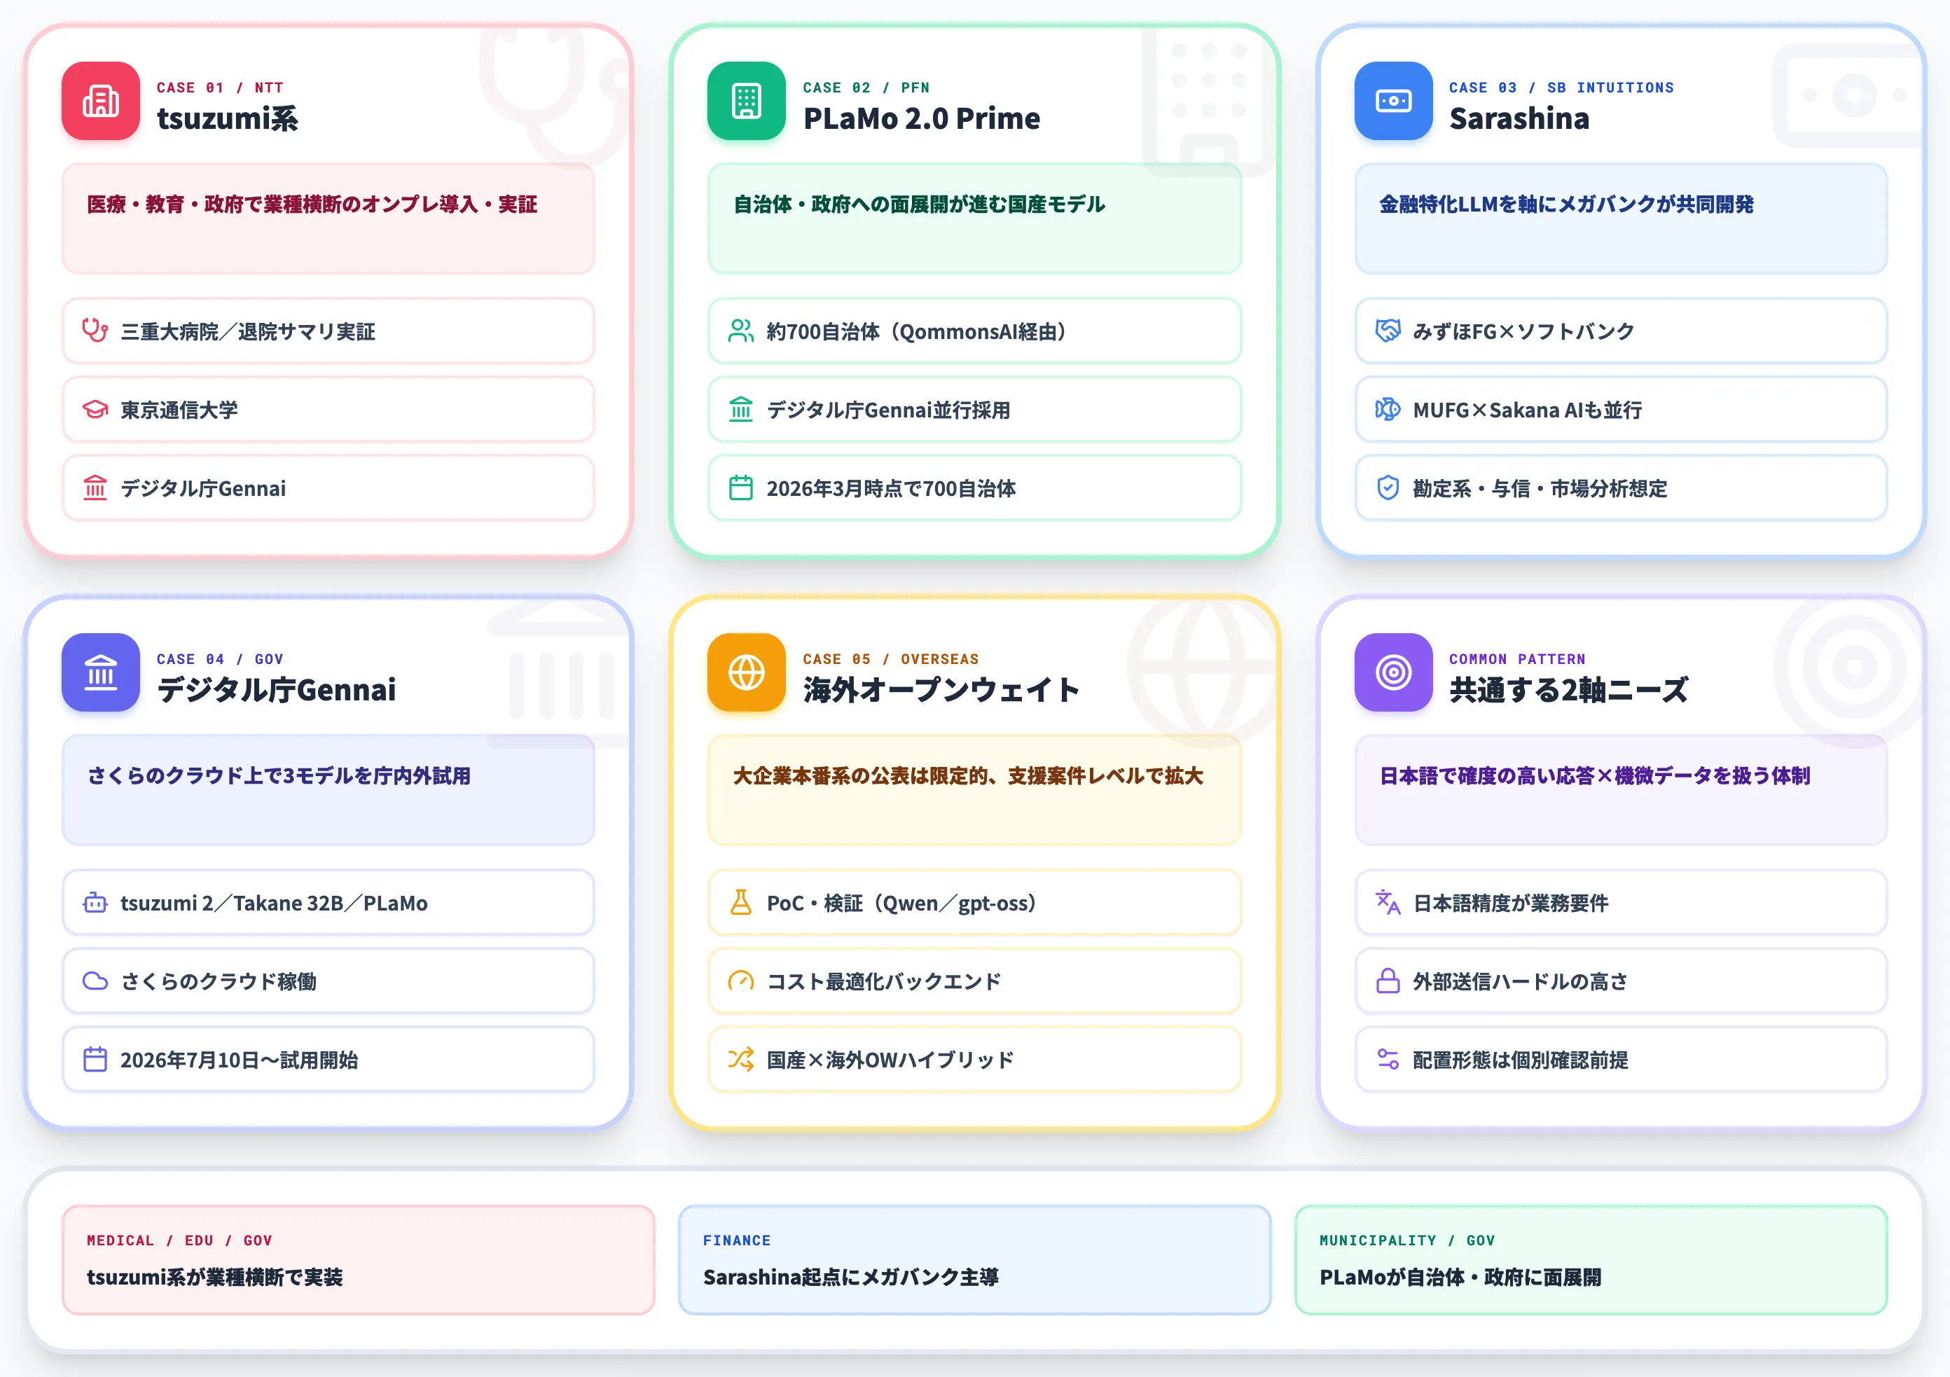Click flask icon beside PoC・検証
1950x1377 pixels.
[740, 902]
